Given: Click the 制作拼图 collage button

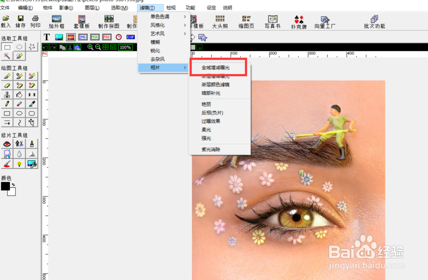Looking at the screenshot, I should 109,22.
